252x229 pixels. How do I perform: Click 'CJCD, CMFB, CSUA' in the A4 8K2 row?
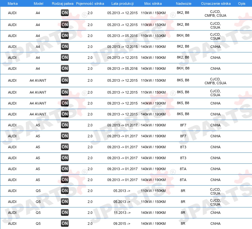point(215,14)
